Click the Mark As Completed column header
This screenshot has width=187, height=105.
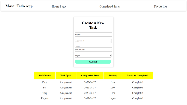click(x=138, y=76)
